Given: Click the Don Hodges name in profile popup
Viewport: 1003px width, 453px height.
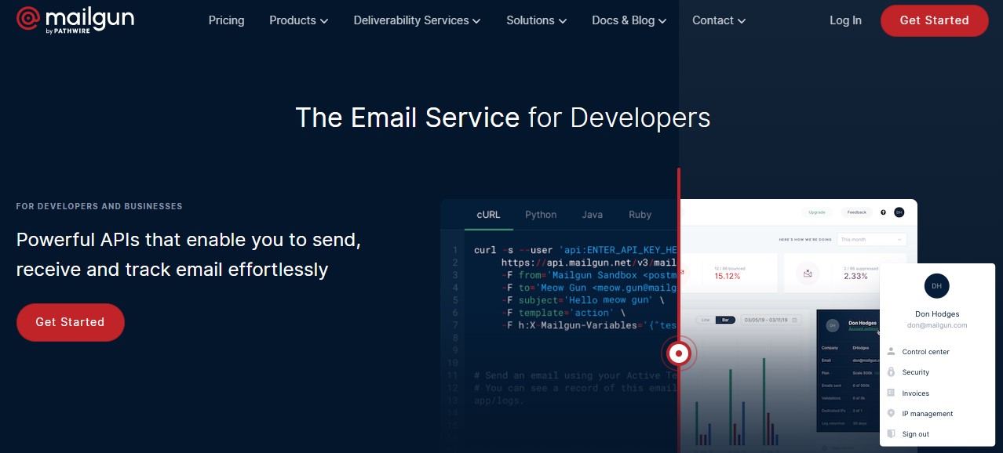Looking at the screenshot, I should tap(937, 314).
